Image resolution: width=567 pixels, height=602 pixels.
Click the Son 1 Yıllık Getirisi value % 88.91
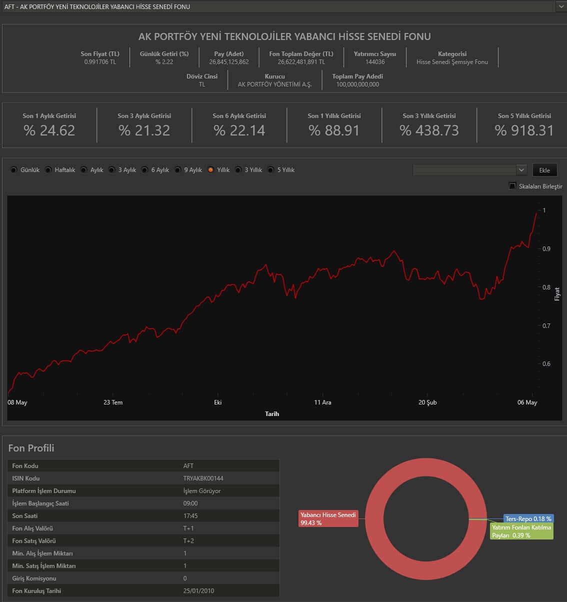point(334,130)
